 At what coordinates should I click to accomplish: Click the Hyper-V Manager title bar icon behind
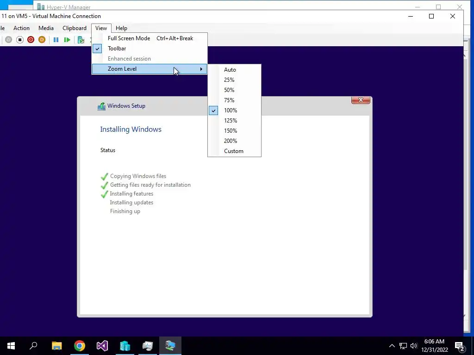click(41, 6)
